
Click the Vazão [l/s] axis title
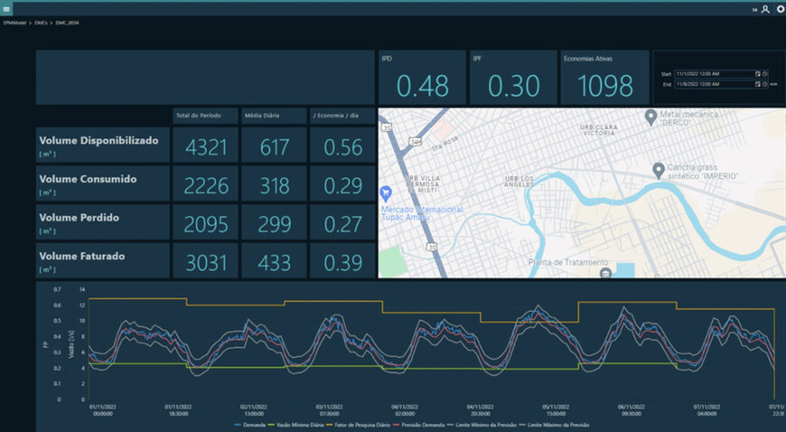(x=71, y=344)
